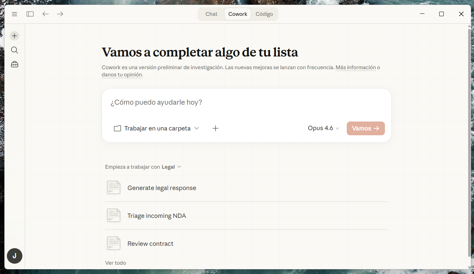Open the user avatar J
This screenshot has width=474, height=274.
[14, 256]
